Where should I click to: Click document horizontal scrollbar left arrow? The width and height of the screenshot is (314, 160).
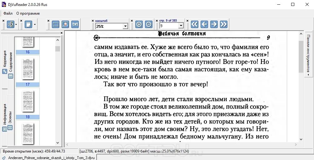[x=67, y=144]
